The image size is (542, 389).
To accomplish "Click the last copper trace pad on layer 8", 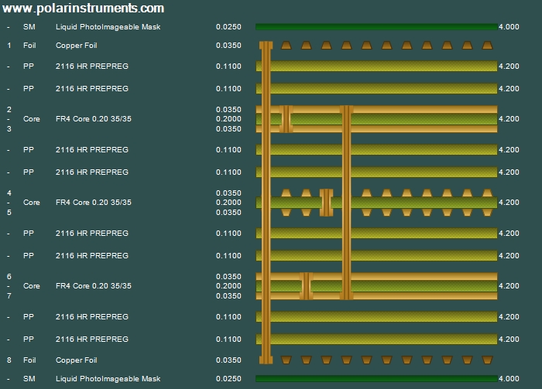I will [488, 360].
